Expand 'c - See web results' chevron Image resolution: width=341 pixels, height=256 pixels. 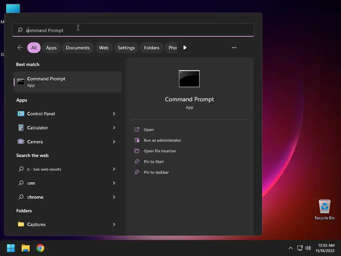pyautogui.click(x=114, y=169)
